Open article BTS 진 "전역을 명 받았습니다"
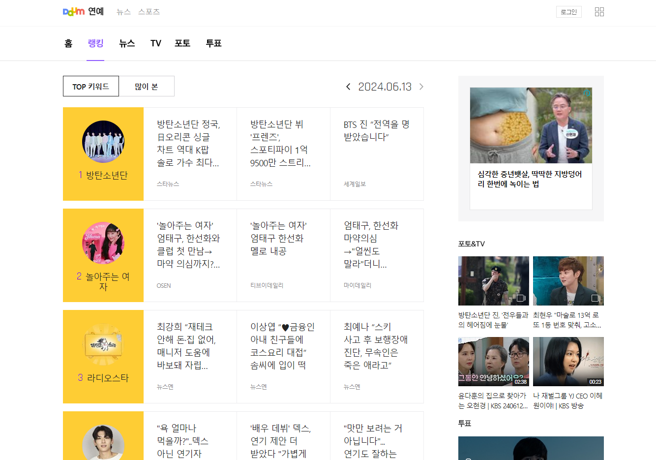The height and width of the screenshot is (460, 656). coord(377,130)
